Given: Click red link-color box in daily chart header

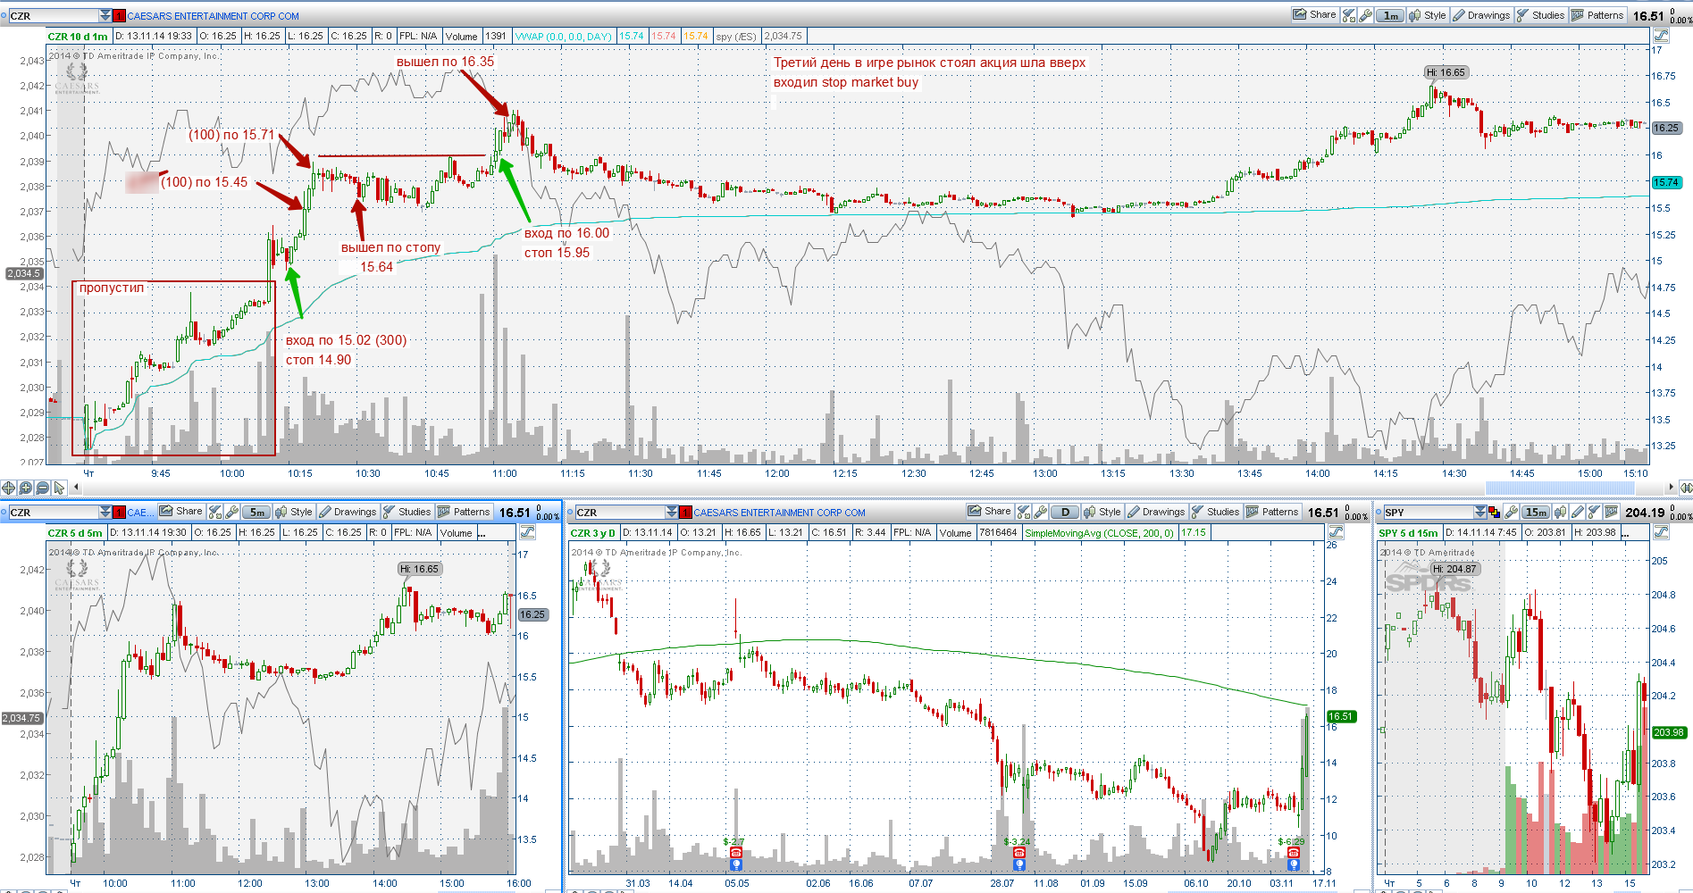Looking at the screenshot, I should (685, 512).
